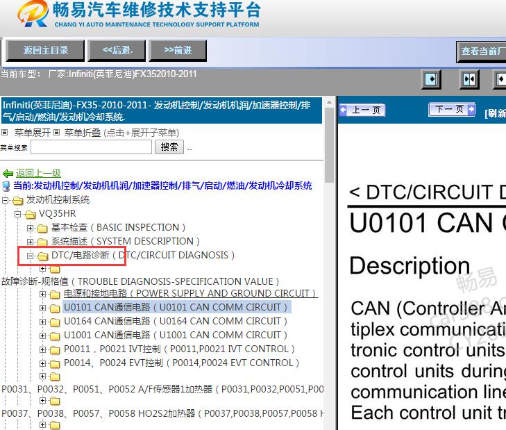
Task: Click VQ35HR folder icon
Action: pyautogui.click(x=31, y=214)
